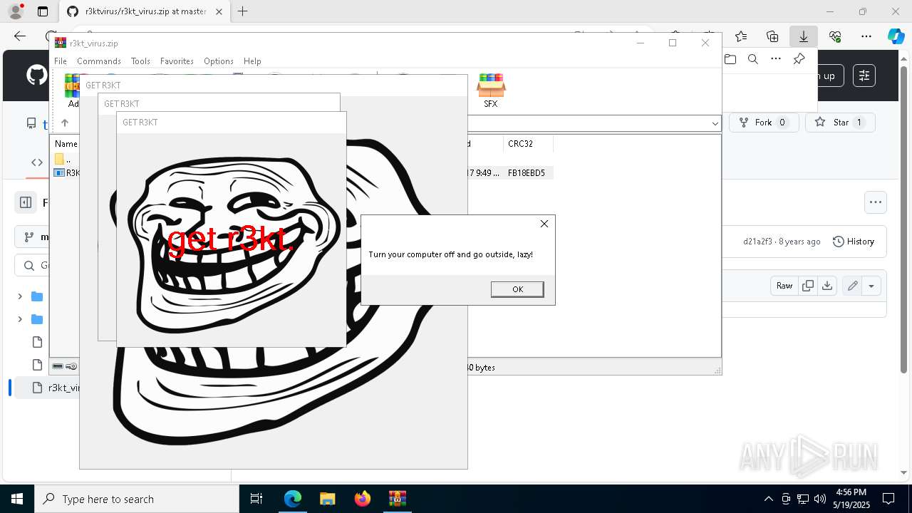This screenshot has width=912, height=513.
Task: Open the Copilot sidebar icon
Action: [896, 36]
